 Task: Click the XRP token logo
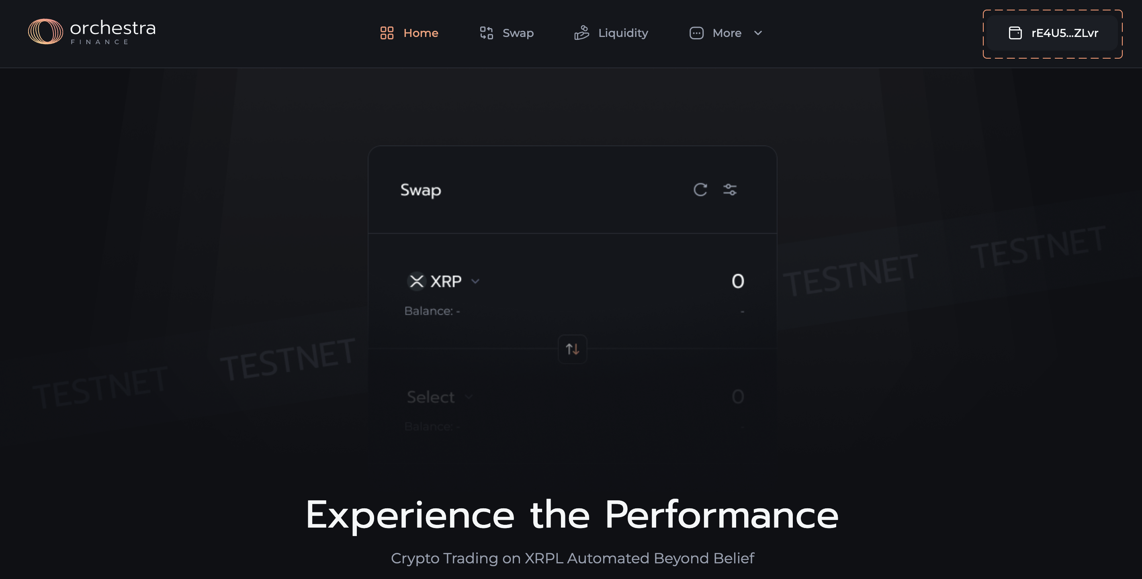point(416,281)
